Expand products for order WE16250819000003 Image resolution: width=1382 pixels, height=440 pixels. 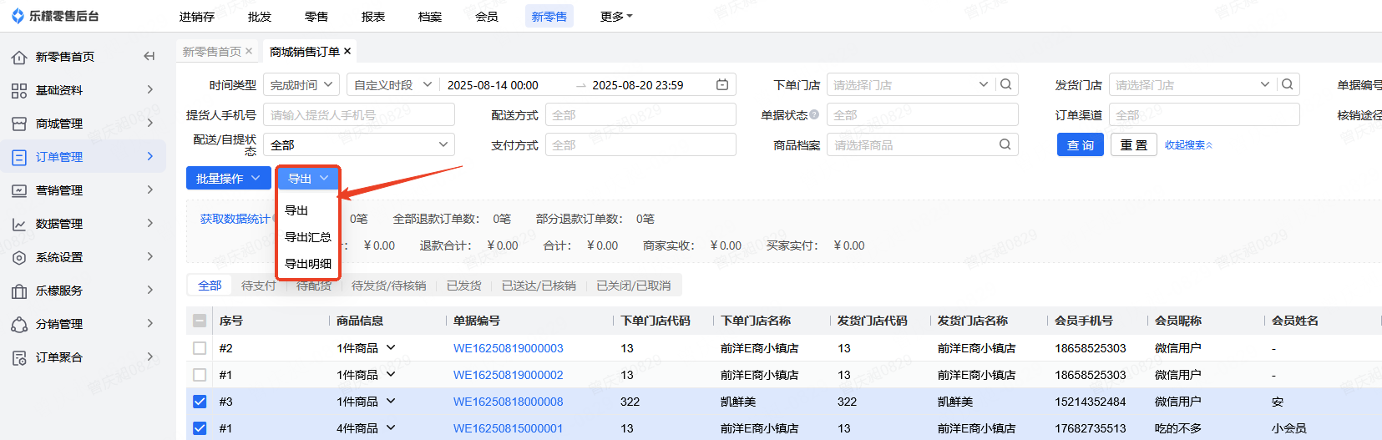point(391,347)
